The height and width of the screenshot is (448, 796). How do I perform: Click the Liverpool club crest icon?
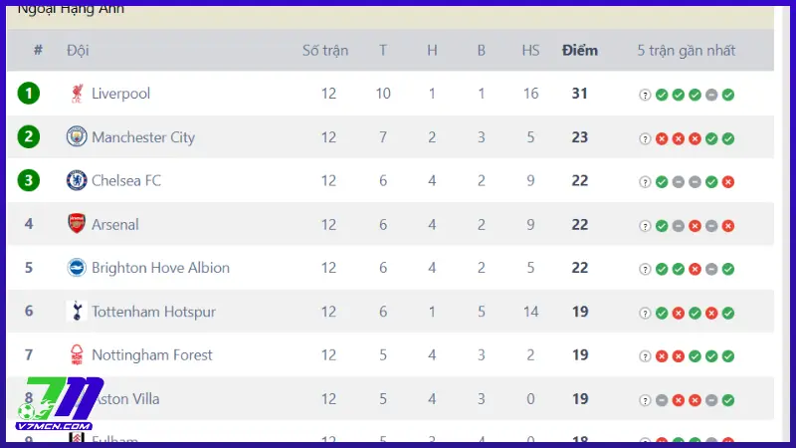click(77, 94)
